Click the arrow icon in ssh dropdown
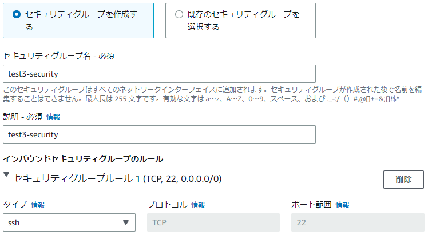Image resolution: width=428 pixels, height=235 pixels. [126, 222]
